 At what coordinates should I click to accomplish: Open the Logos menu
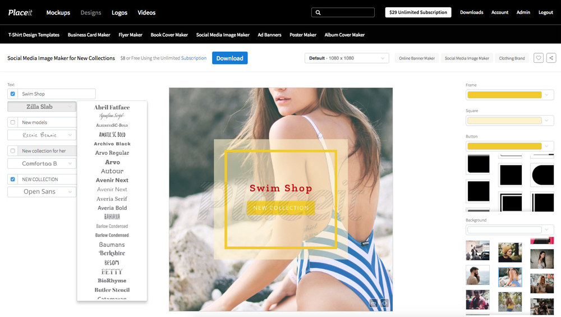coord(119,12)
